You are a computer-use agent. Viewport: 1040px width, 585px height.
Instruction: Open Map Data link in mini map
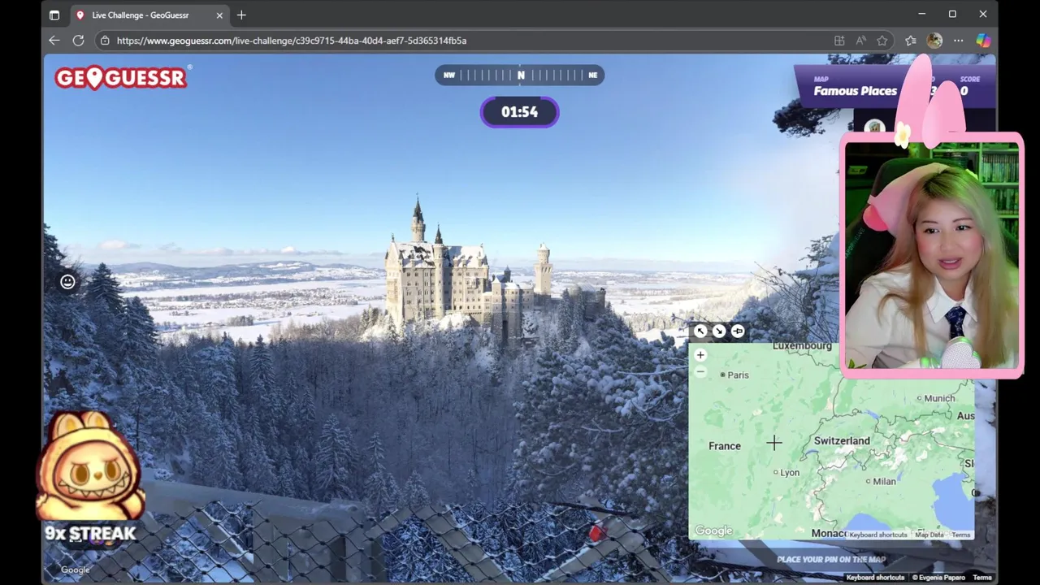pos(929,535)
